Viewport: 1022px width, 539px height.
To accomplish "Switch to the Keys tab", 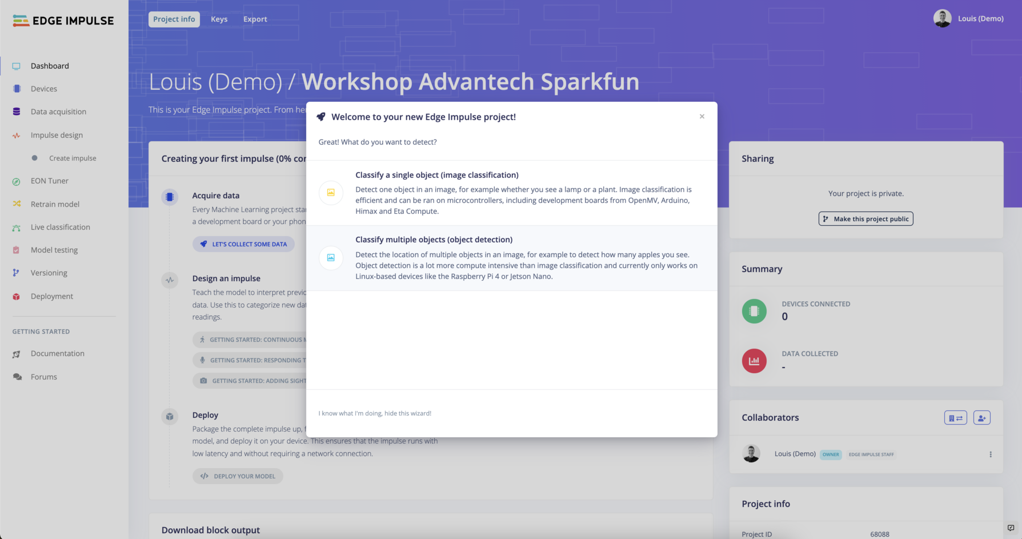I will [x=219, y=19].
